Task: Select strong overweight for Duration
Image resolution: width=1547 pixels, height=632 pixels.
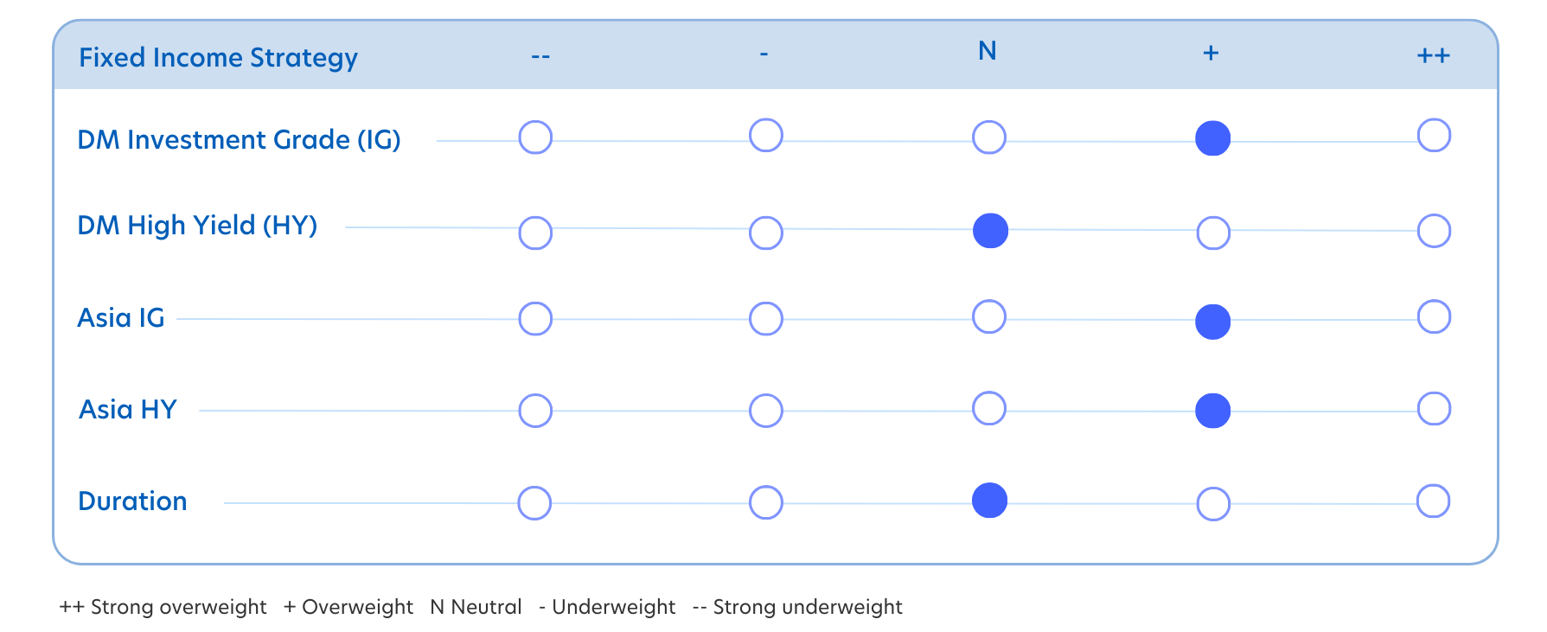Action: click(1433, 501)
